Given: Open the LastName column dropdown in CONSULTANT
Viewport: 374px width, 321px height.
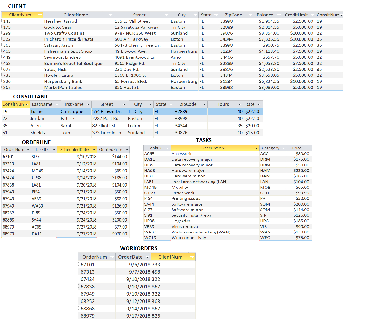Looking at the screenshot, I should (x=57, y=104).
